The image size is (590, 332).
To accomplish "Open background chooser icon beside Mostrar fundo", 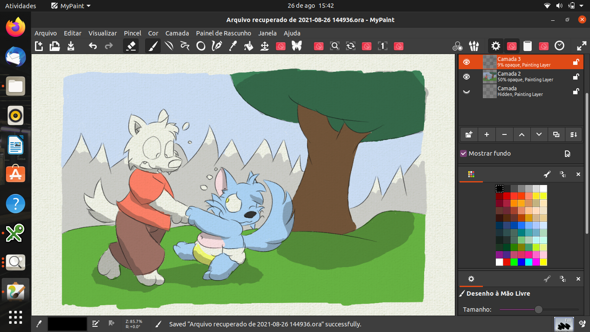I will (x=567, y=153).
